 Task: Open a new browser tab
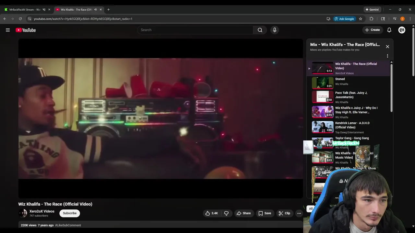point(108,9)
